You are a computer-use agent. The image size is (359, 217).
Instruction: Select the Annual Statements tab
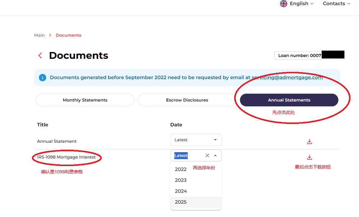pyautogui.click(x=289, y=100)
